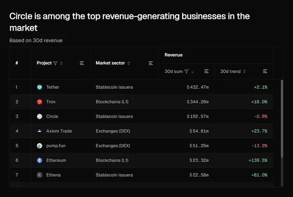Viewport: 293px width, 197px height.
Task: Click the Circle project logo icon
Action: [x=39, y=116]
